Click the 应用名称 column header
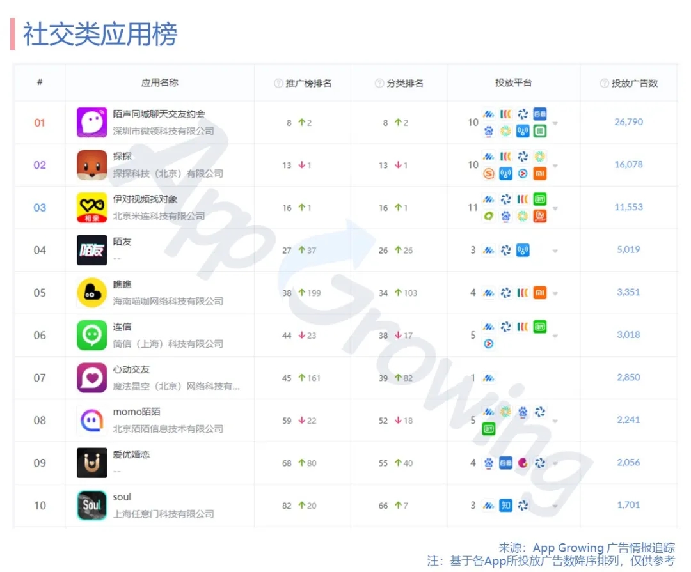This screenshot has height=572, width=691. (159, 83)
